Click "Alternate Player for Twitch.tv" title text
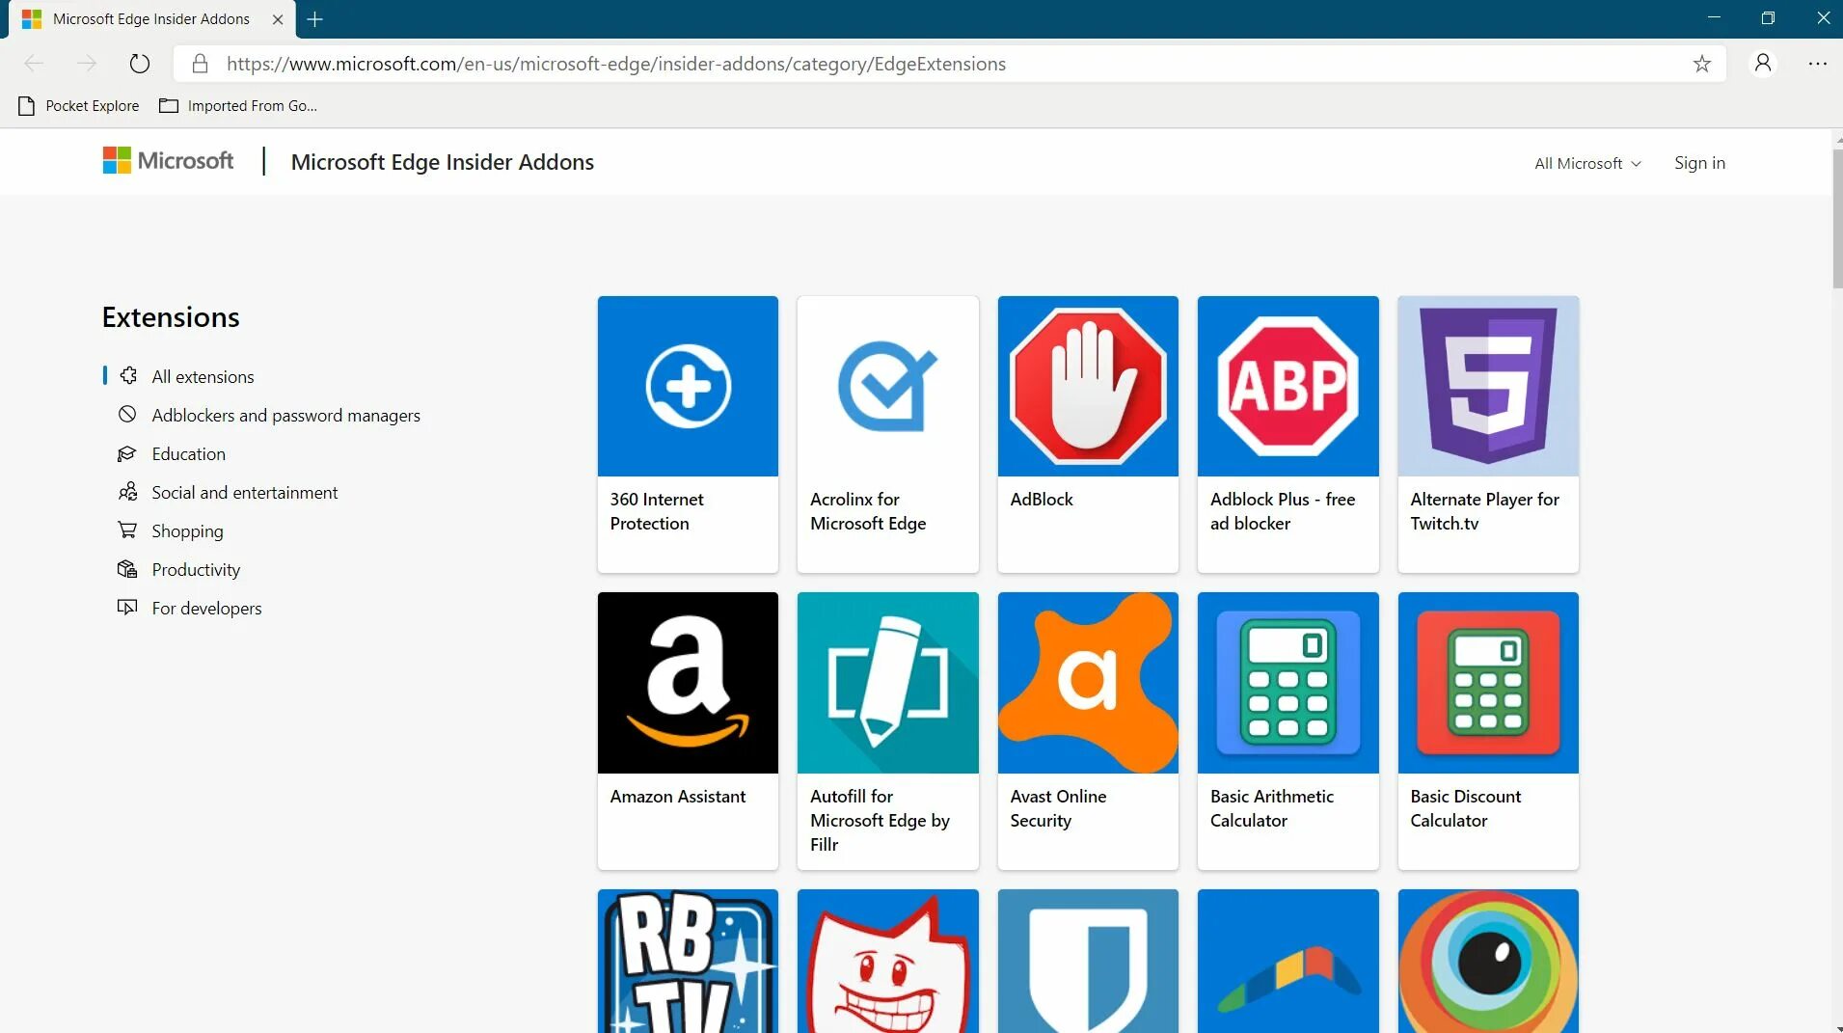This screenshot has width=1843, height=1033. [1484, 511]
